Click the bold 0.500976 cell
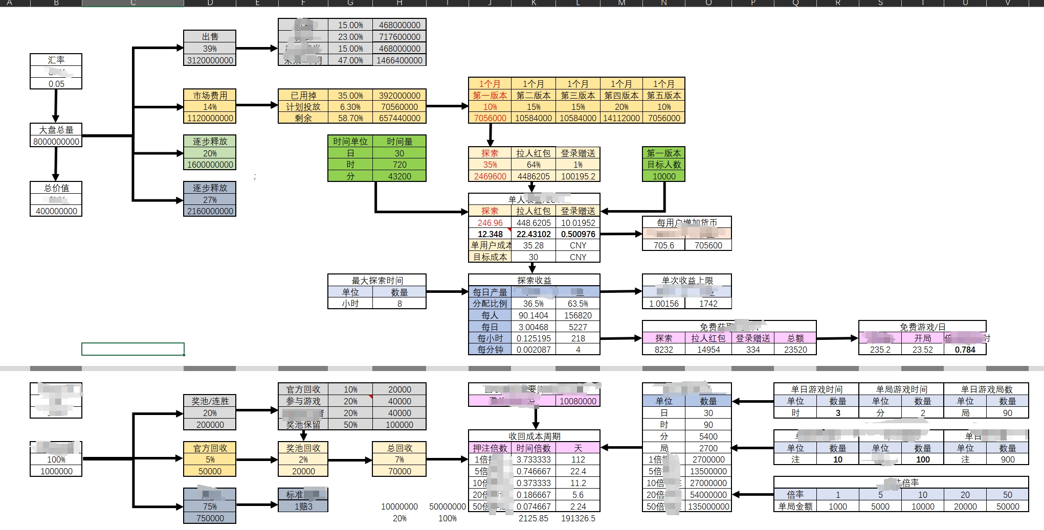1044x530 pixels. coord(578,234)
